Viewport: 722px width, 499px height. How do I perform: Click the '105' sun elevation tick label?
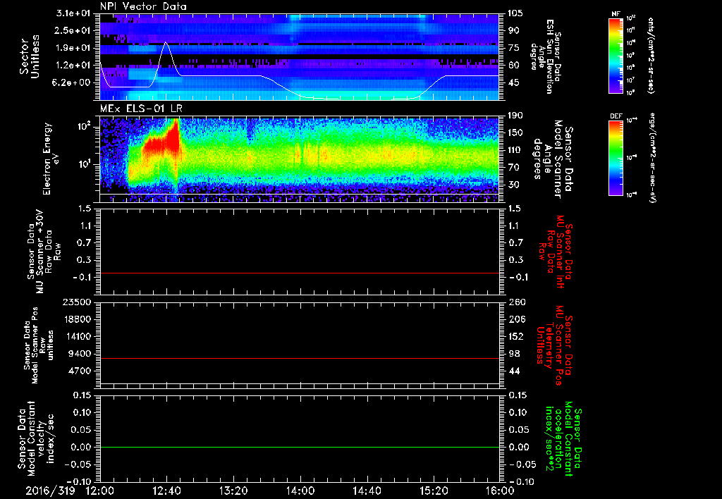515,13
